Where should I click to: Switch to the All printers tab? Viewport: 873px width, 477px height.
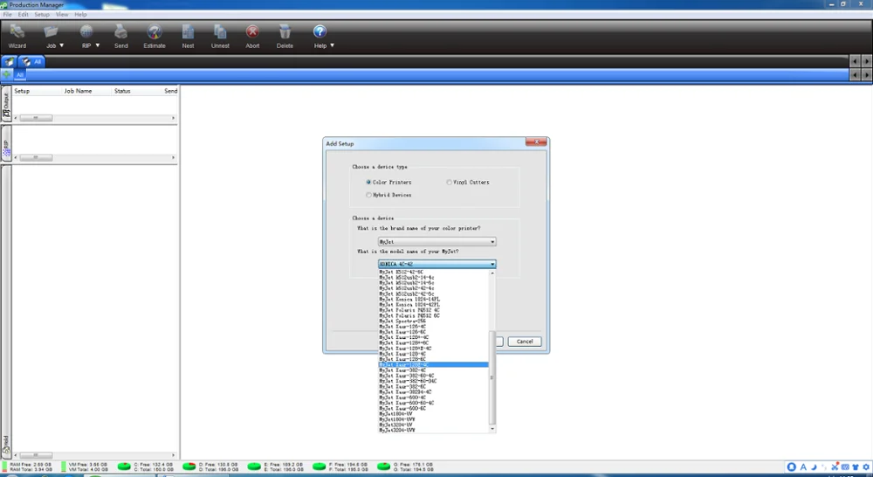[31, 62]
